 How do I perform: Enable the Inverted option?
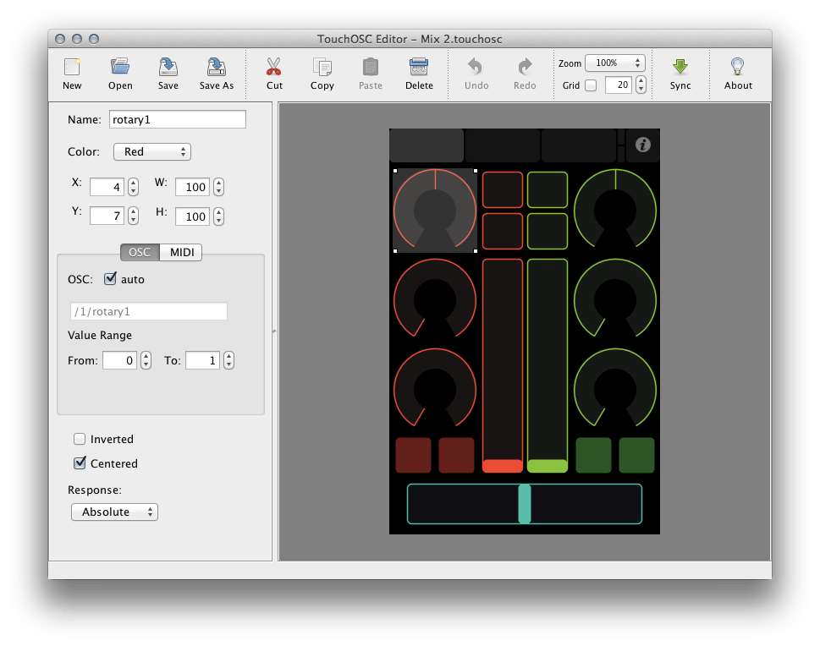click(80, 439)
